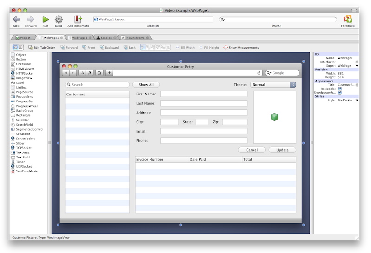Close the Session tab
This screenshot has height=253, width=371.
[115, 38]
